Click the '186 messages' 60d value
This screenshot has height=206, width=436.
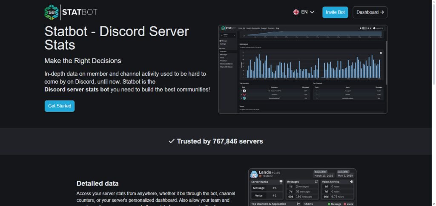pyautogui.click(x=304, y=197)
